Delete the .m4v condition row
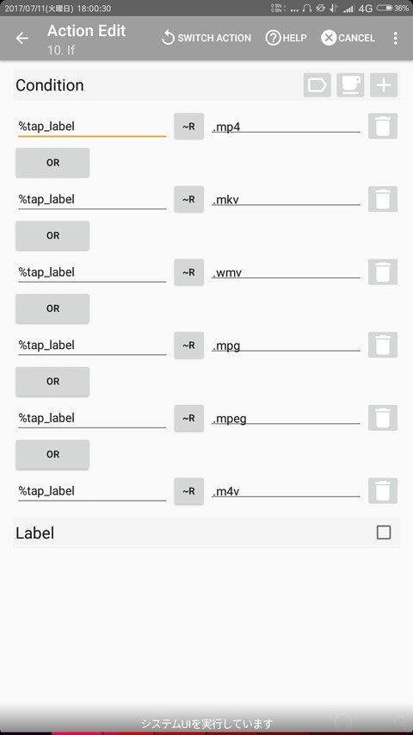Image resolution: width=413 pixels, height=735 pixels. point(383,491)
